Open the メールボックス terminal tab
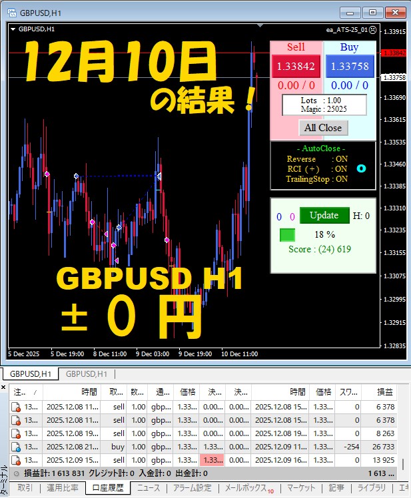The width and height of the screenshot is (411, 498). pyautogui.click(x=249, y=488)
